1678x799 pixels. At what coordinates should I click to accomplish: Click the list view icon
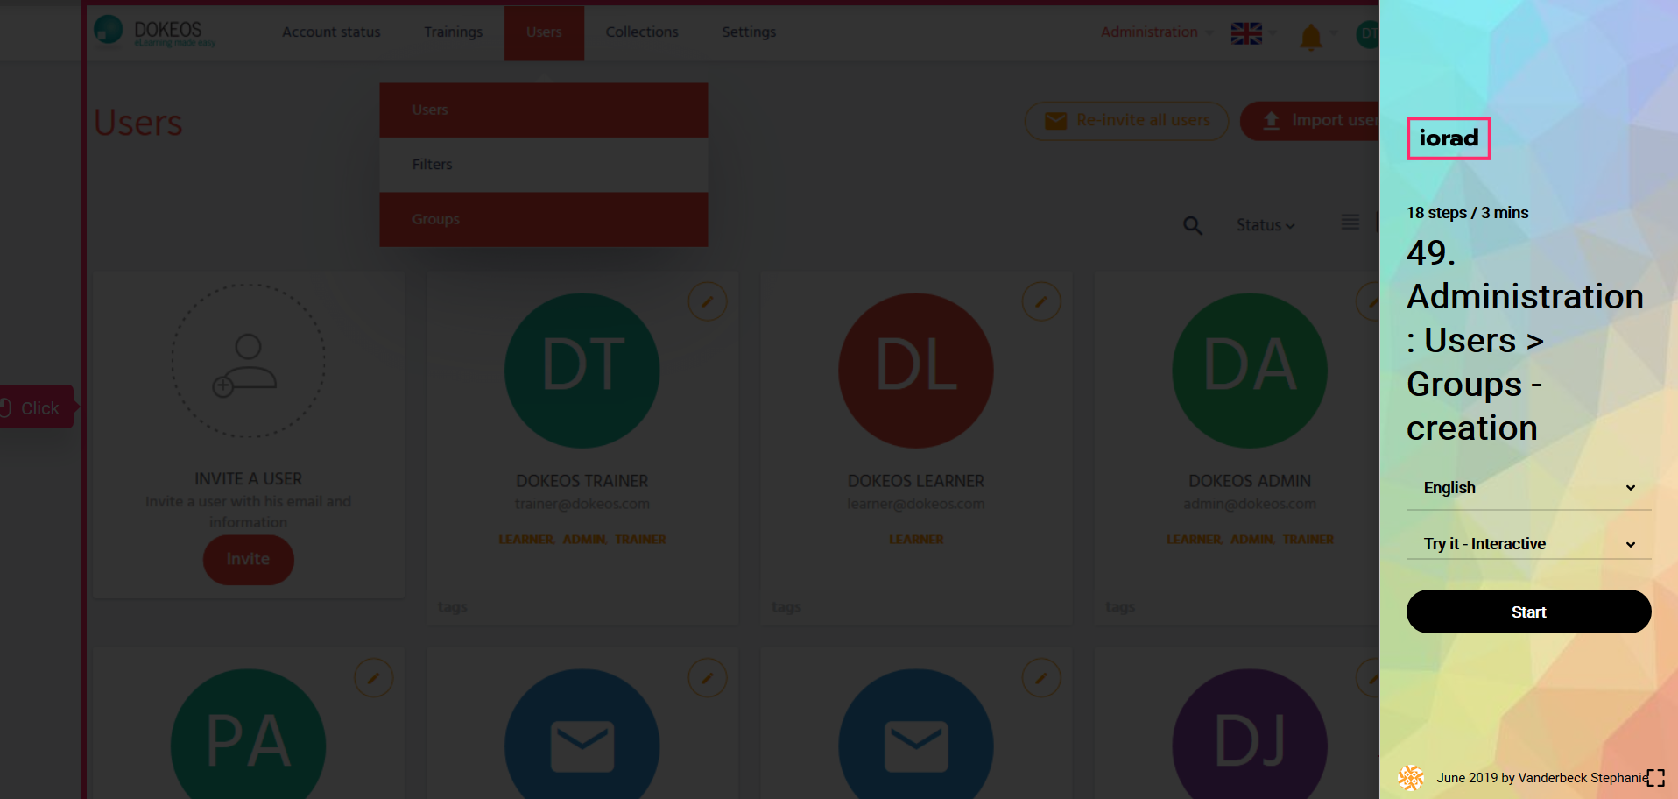1350,223
